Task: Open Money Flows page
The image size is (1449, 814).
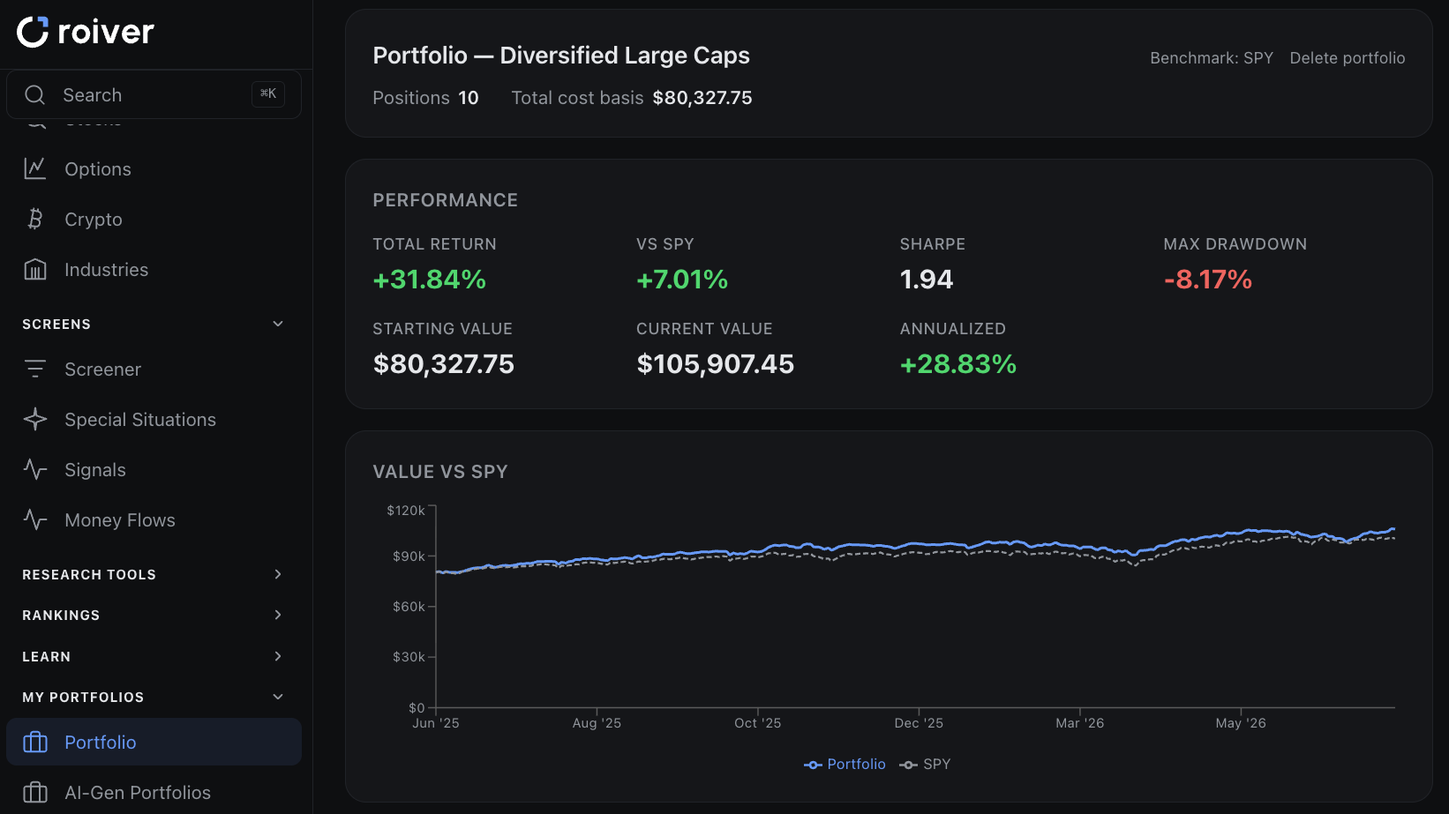Action: tap(154, 519)
